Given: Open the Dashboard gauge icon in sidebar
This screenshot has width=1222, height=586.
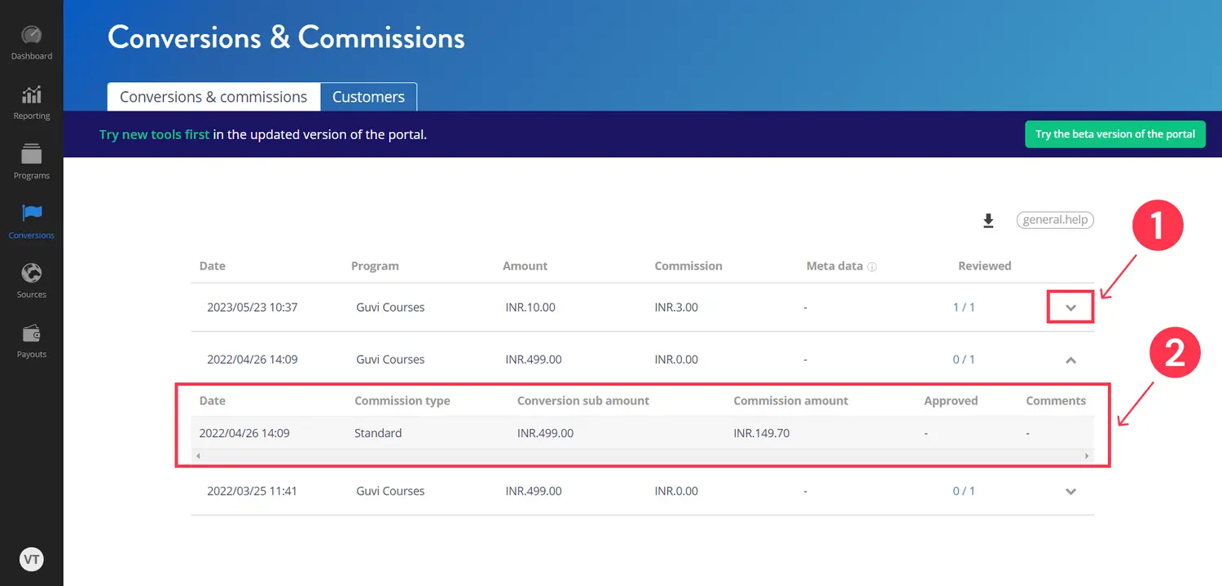Looking at the screenshot, I should (x=31, y=36).
